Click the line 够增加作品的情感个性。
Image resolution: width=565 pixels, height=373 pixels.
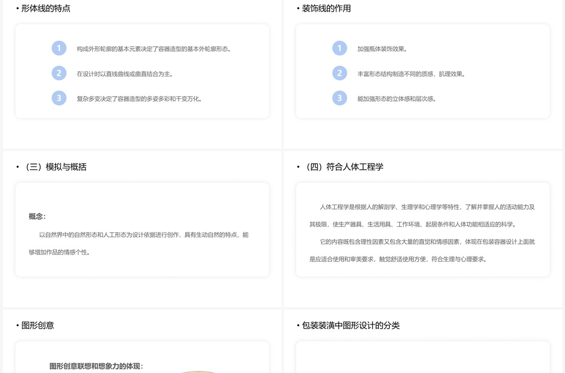pyautogui.click(x=61, y=252)
